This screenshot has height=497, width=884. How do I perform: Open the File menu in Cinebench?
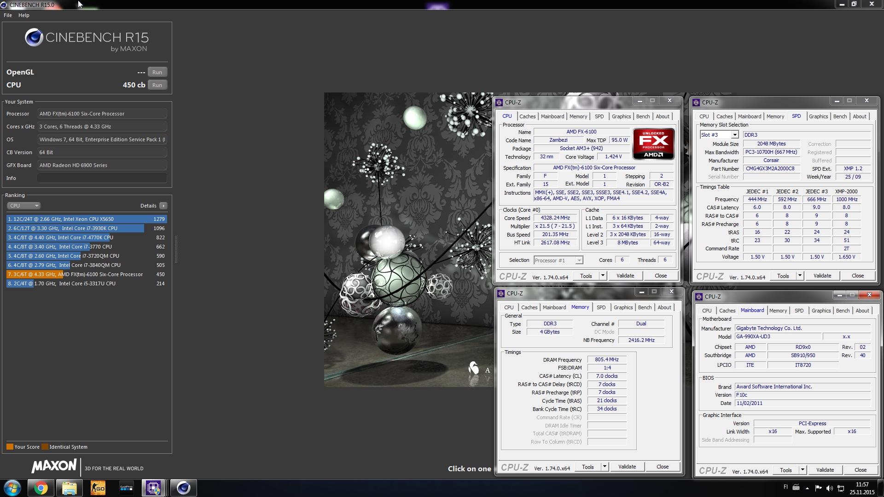(x=8, y=15)
